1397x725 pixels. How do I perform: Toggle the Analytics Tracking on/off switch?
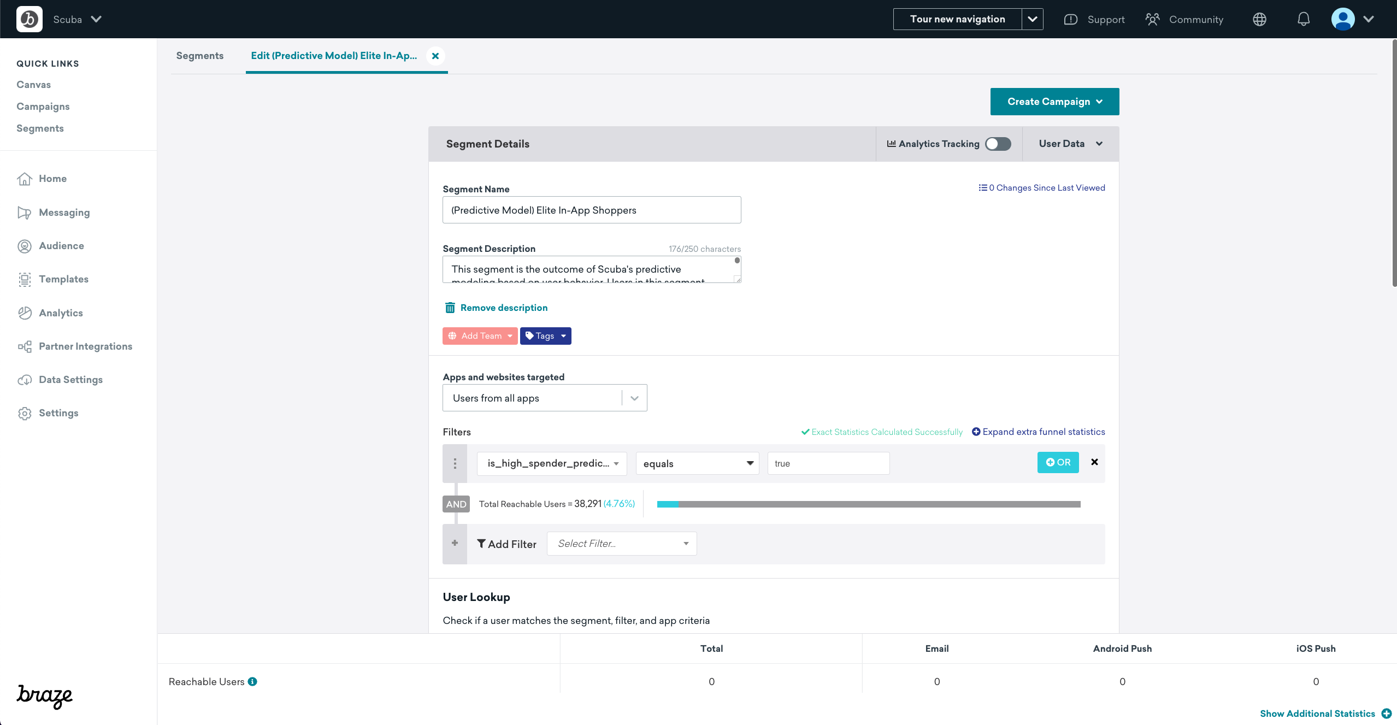click(x=997, y=143)
